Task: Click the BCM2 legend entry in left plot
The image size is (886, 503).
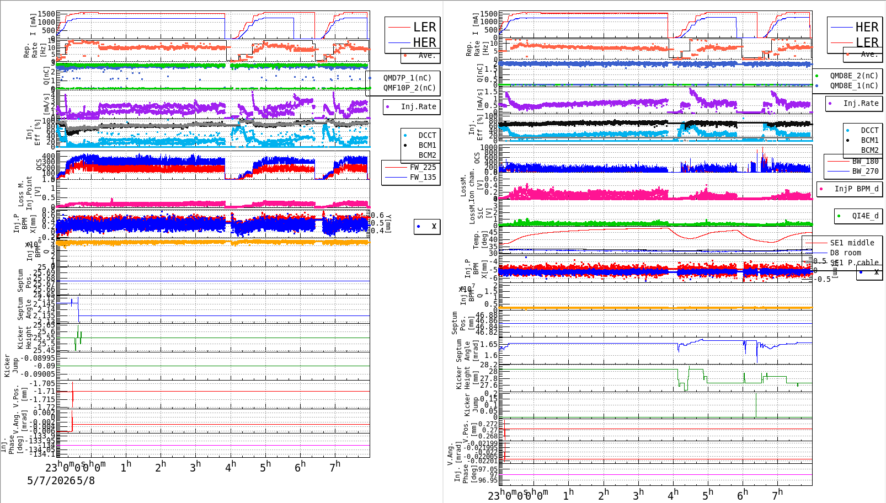Action: coord(427,155)
